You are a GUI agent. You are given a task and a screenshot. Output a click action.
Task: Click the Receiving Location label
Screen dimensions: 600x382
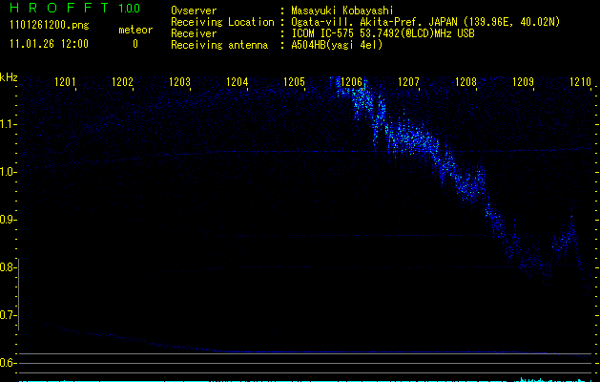[222, 22]
